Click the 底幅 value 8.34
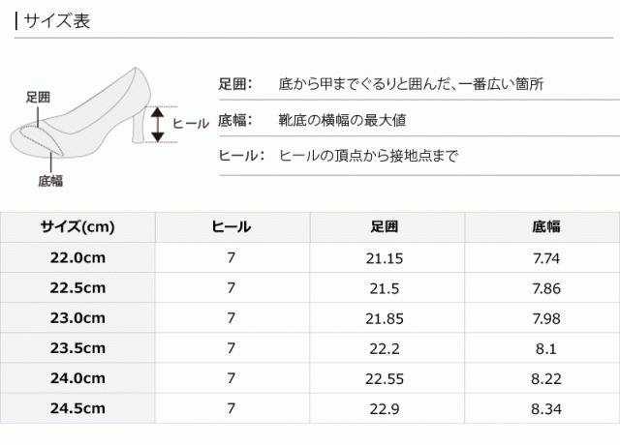The image size is (620, 445). pyautogui.click(x=546, y=408)
